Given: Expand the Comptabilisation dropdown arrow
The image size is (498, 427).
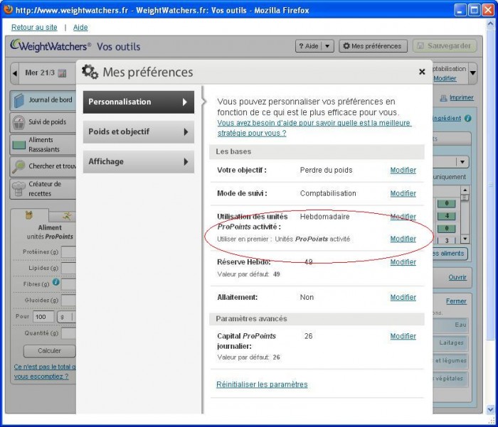Looking at the screenshot, I should (x=472, y=73).
